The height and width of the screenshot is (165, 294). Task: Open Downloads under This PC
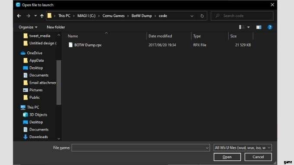coord(35,137)
